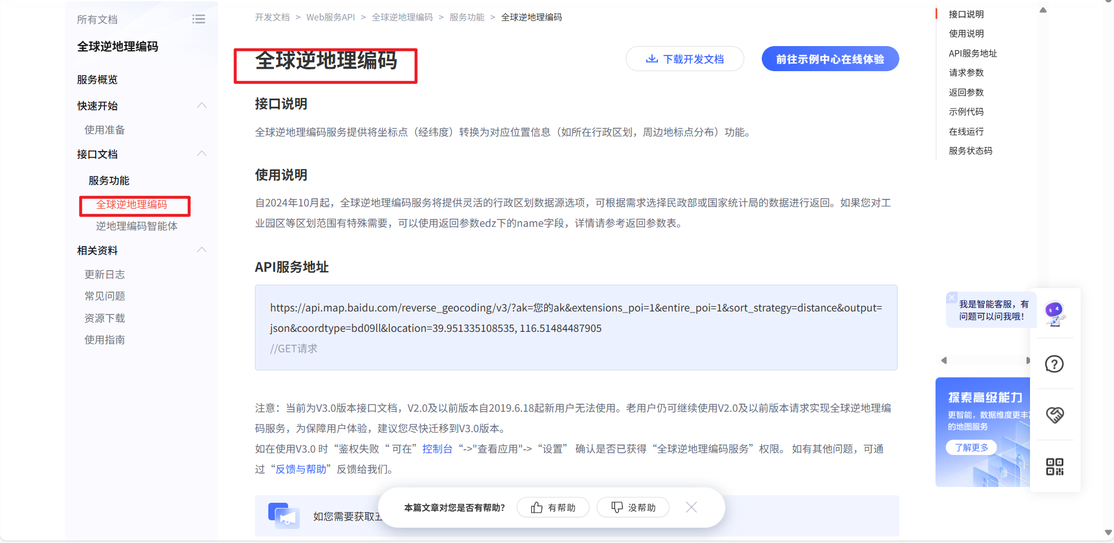Go to 开发文档 breadcrumb
Viewport: 1114px width, 543px height.
(272, 17)
